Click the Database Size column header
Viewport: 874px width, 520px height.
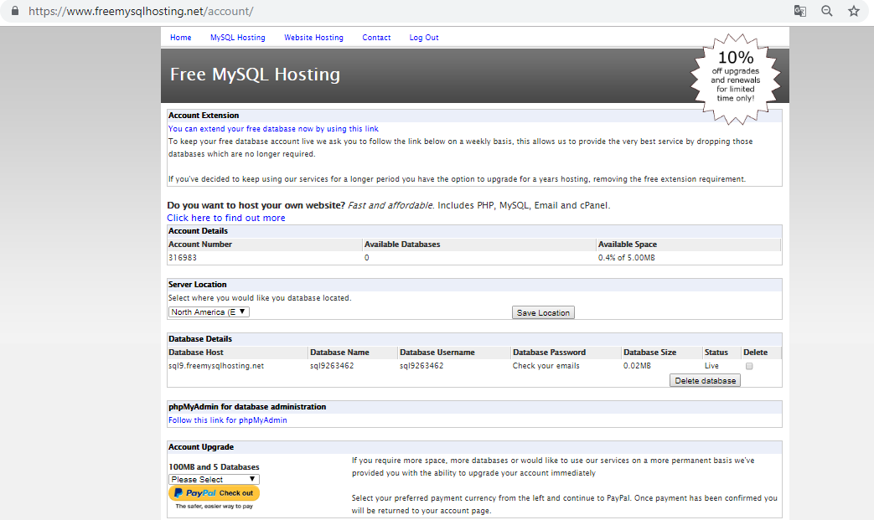click(x=649, y=352)
